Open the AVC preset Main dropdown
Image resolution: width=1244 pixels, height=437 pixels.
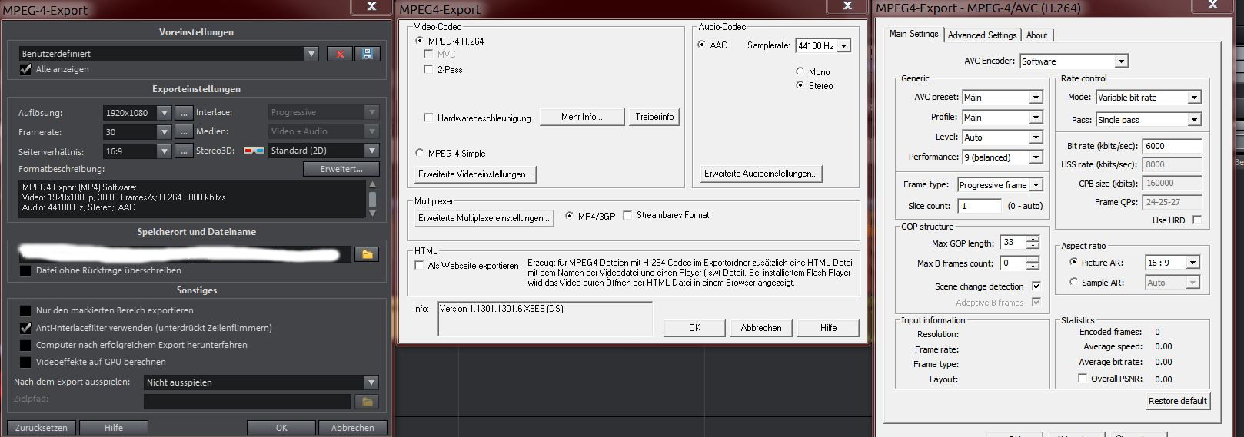tap(1036, 97)
